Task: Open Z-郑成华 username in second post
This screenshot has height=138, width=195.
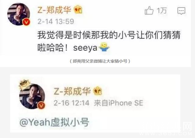Action: (72, 91)
